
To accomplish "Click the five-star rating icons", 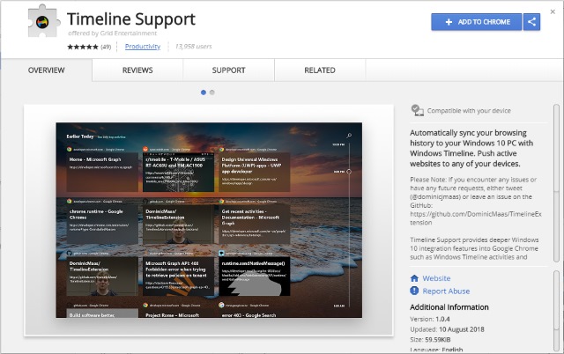I will (81, 47).
